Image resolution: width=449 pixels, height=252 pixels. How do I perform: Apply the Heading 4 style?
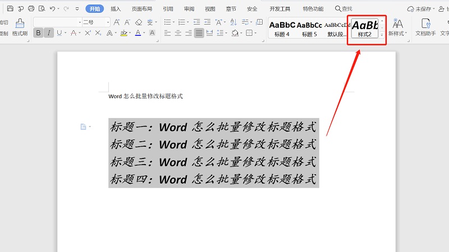point(282,28)
